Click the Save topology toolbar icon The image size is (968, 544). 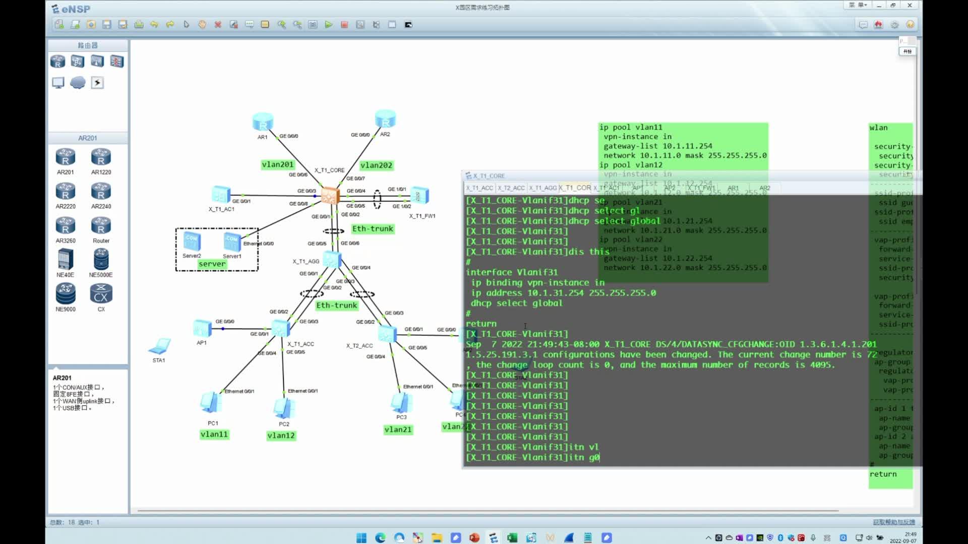click(107, 24)
